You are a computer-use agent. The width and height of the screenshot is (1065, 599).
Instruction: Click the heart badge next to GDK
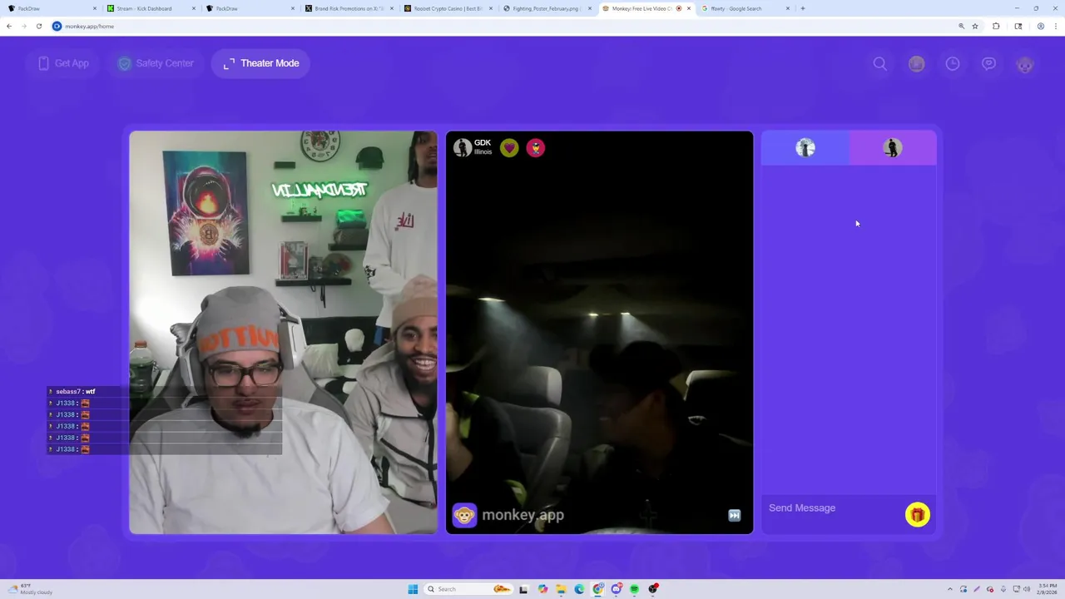[x=509, y=148]
